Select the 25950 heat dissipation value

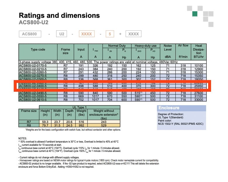coord(198,87)
